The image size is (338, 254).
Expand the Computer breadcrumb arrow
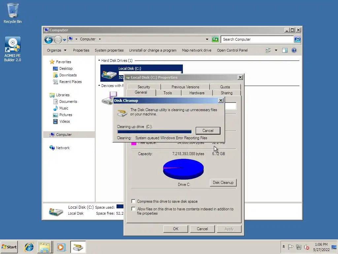coord(100,39)
